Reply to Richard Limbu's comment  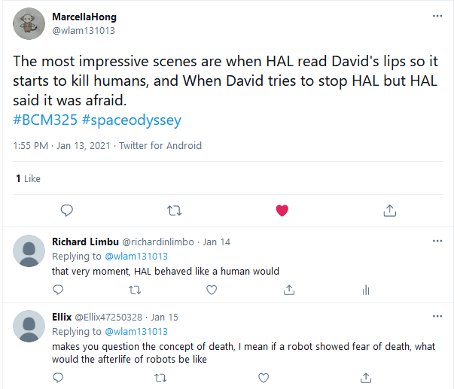click(57, 289)
